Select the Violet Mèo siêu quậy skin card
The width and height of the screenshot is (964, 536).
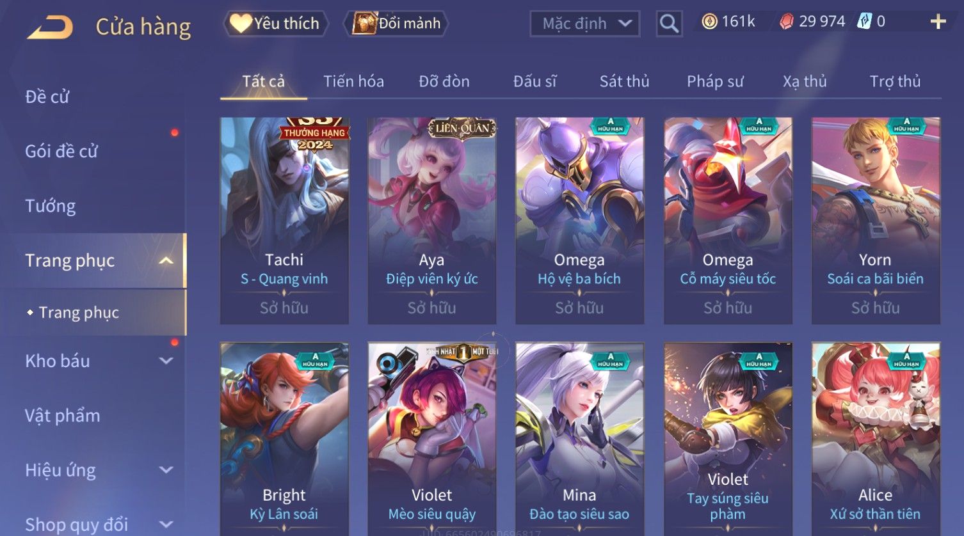click(431, 438)
